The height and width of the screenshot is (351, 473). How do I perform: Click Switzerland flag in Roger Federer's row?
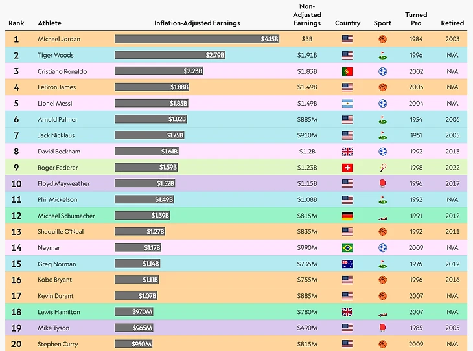point(347,168)
